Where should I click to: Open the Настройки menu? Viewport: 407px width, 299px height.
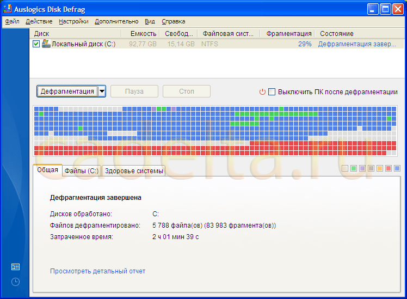pos(73,22)
